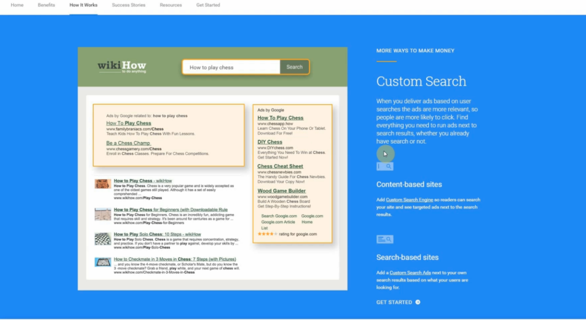Click 'Google.com Article' sitelink in ad

tap(278, 222)
